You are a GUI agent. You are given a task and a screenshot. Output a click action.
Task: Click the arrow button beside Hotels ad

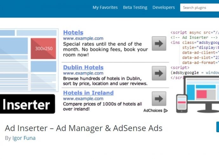coord(159,43)
